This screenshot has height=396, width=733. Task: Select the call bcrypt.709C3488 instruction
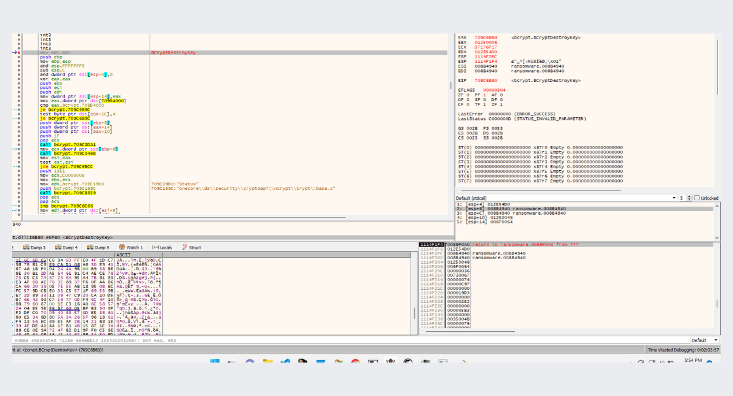click(68, 153)
